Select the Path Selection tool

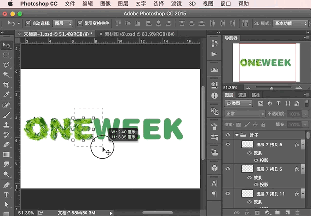6,204
